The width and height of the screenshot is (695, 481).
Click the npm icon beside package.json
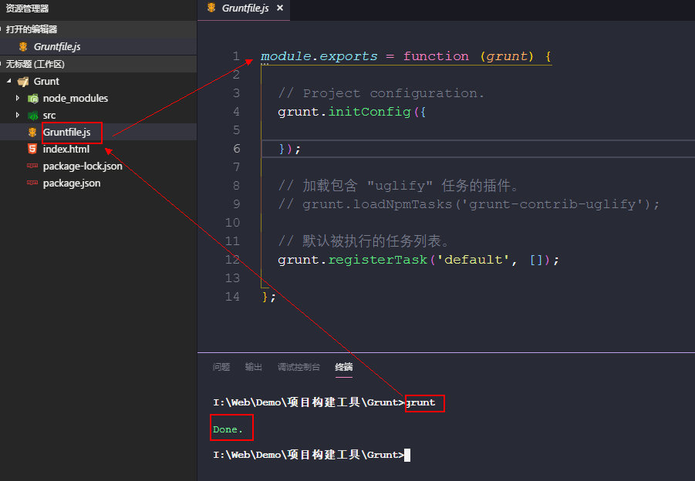click(x=32, y=183)
